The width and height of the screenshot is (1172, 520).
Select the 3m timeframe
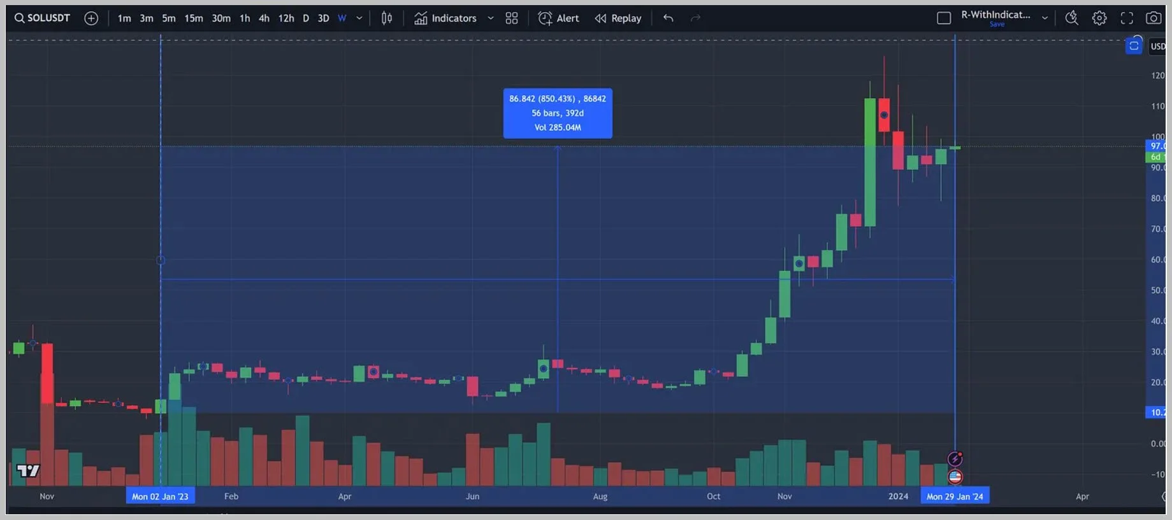(x=147, y=18)
